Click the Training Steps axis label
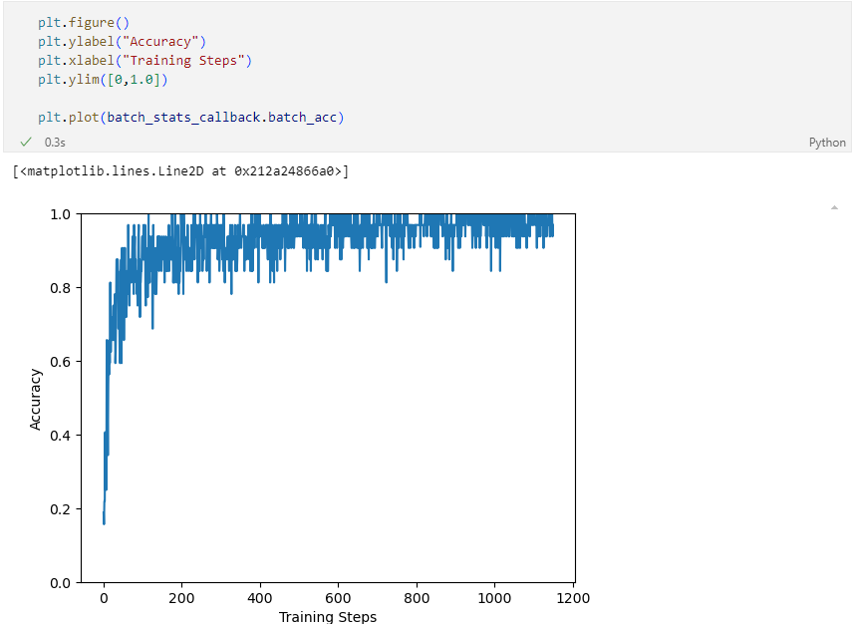 point(328,617)
